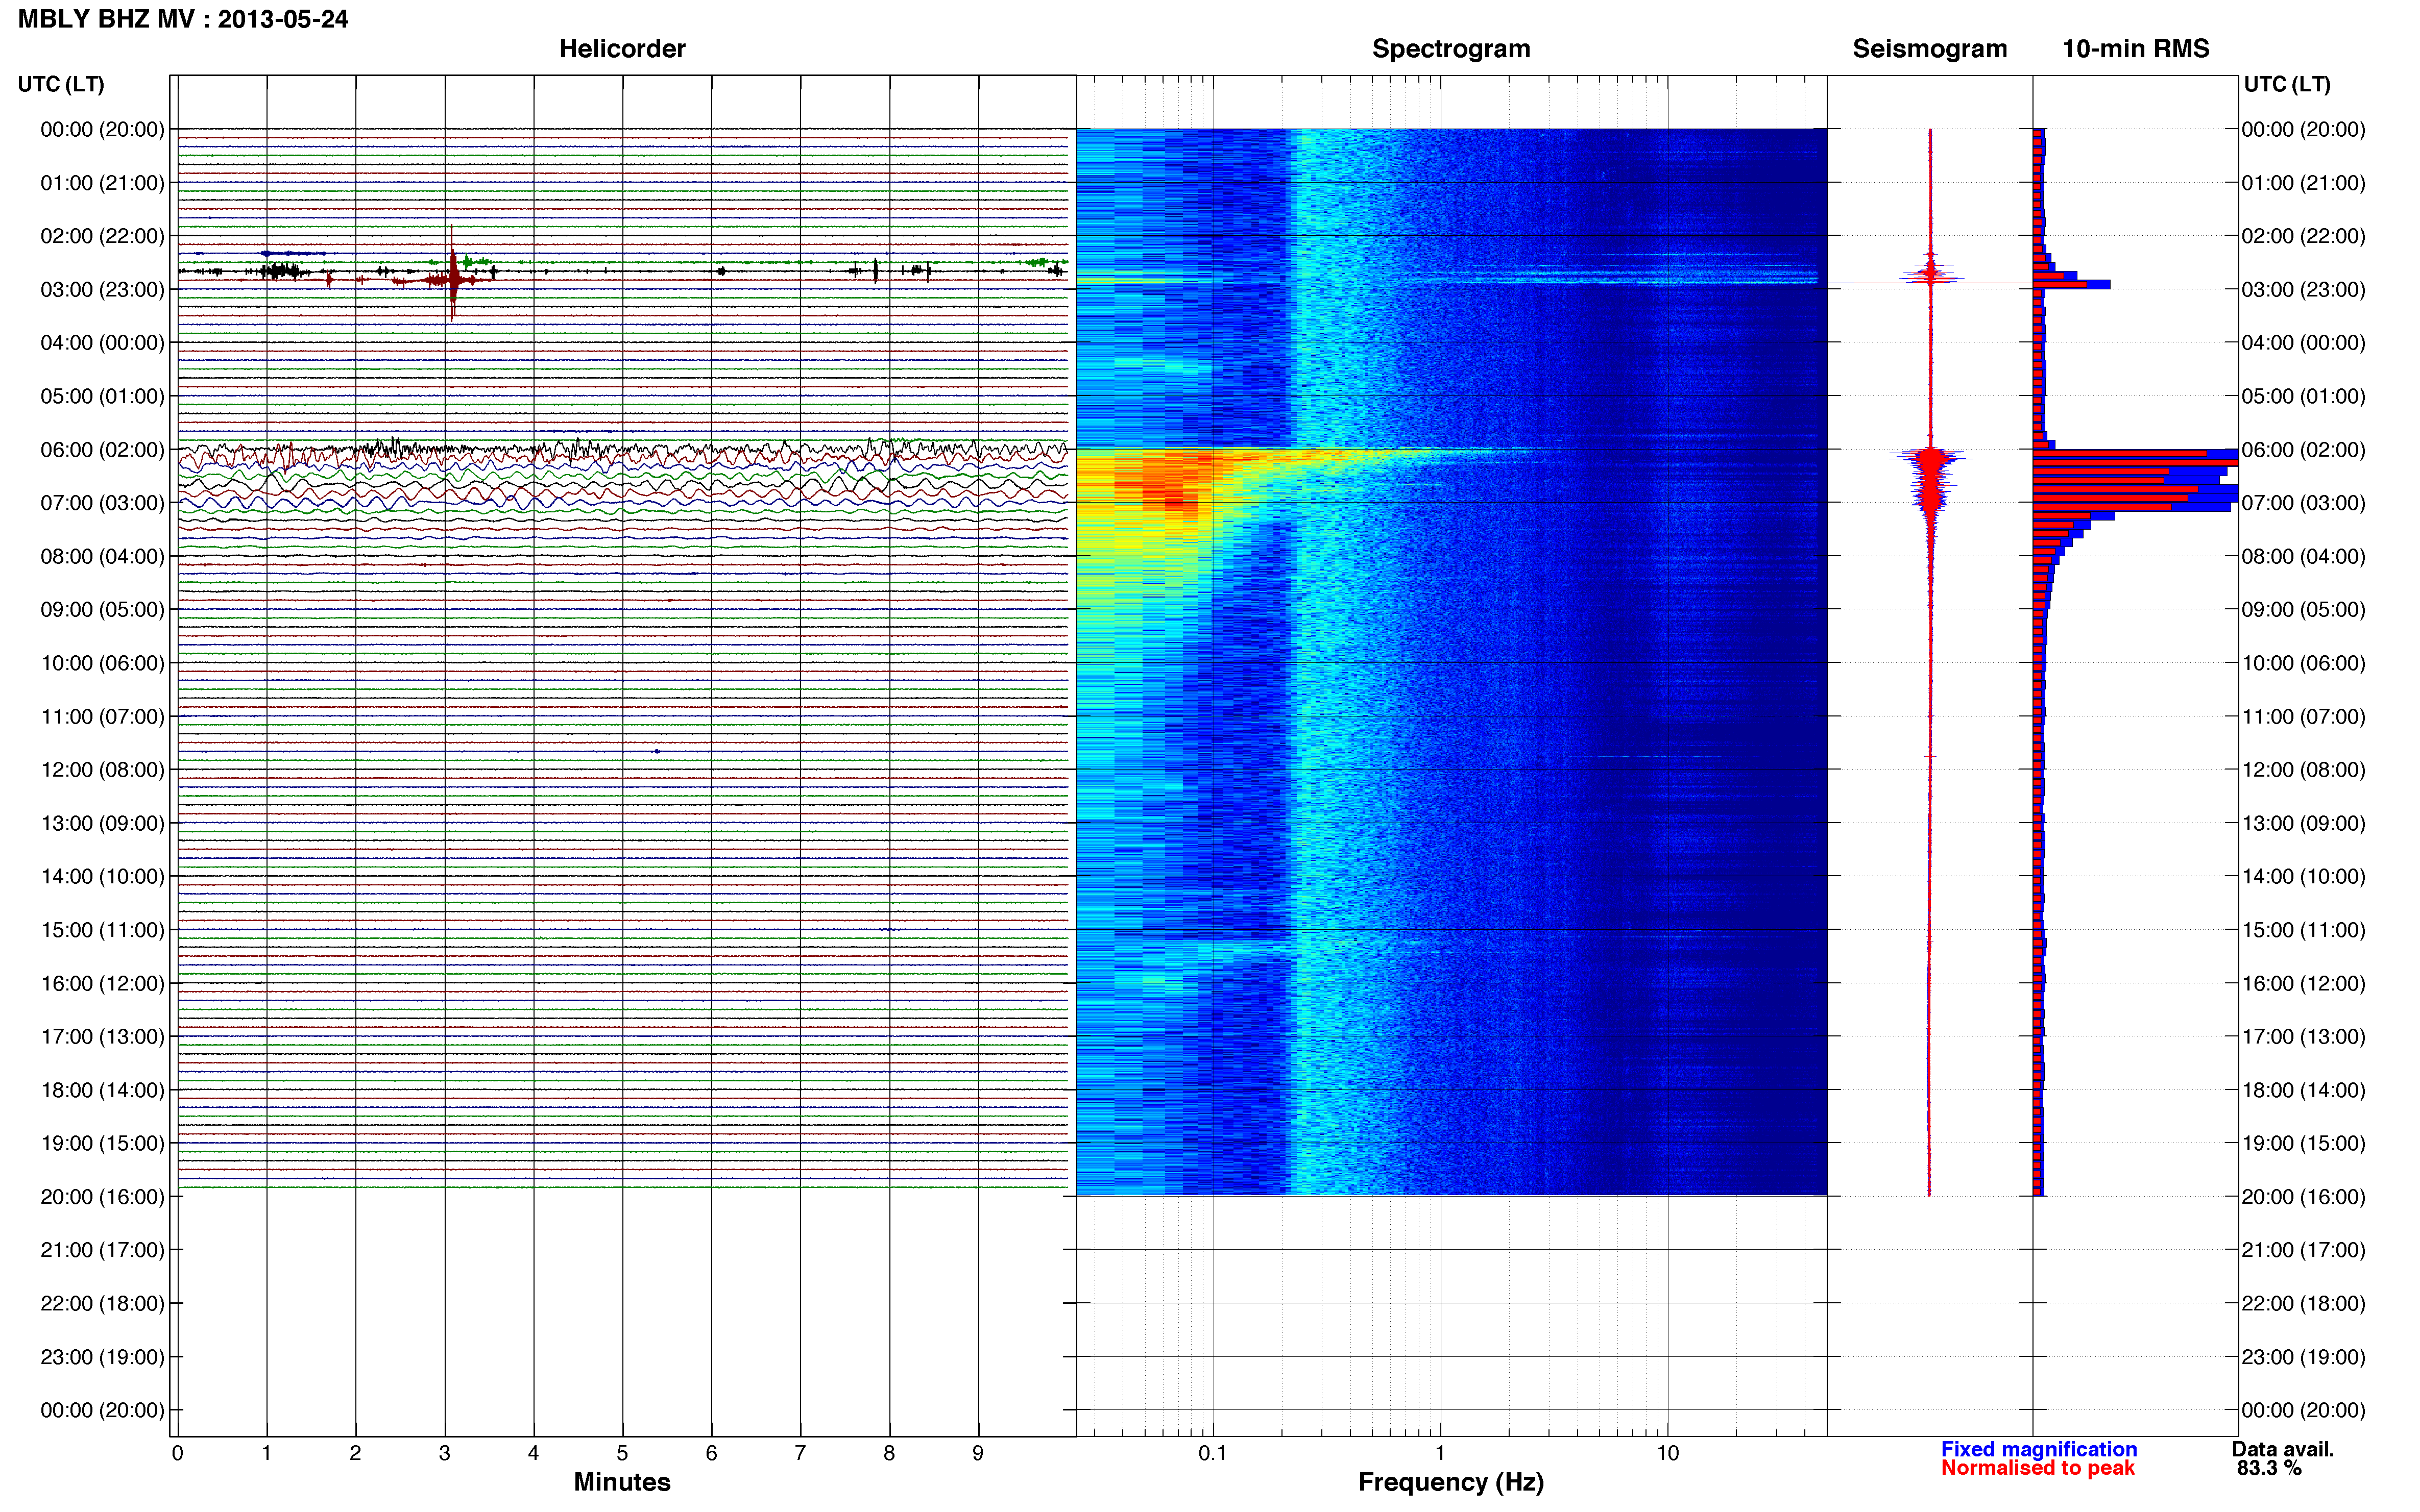Click left axis label '20:00 (16:00)'
The width and height of the screenshot is (2420, 1512).
[102, 1196]
